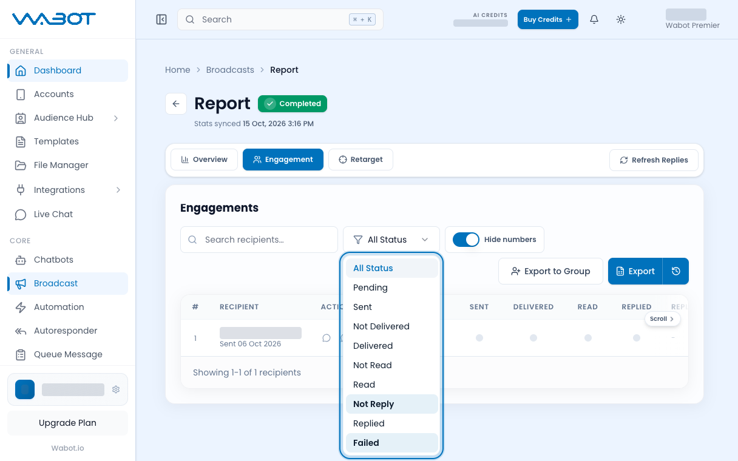Switch to Retarget tab
This screenshot has width=738, height=461.
tap(361, 160)
